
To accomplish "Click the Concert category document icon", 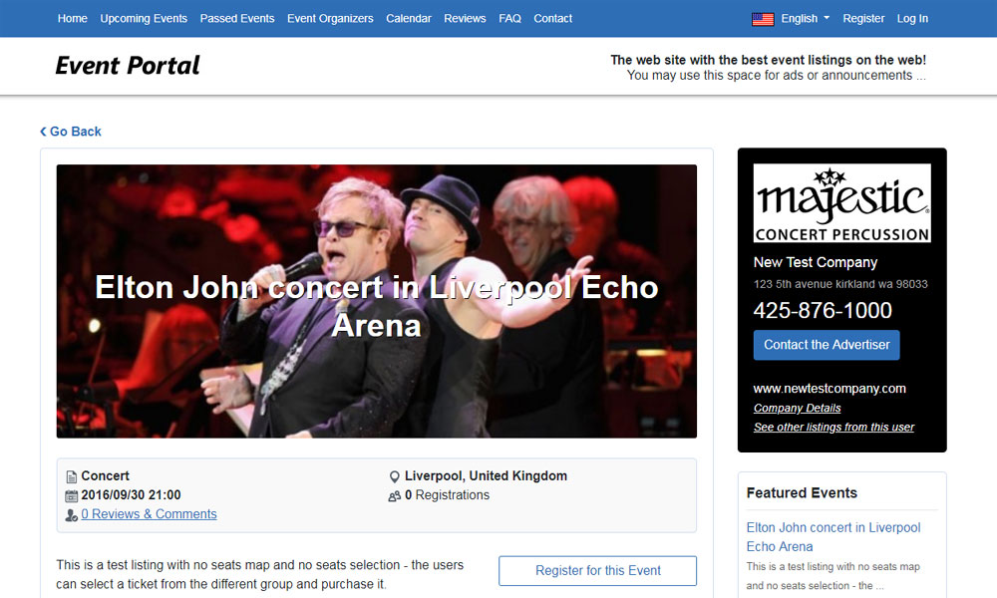I will (x=71, y=476).
